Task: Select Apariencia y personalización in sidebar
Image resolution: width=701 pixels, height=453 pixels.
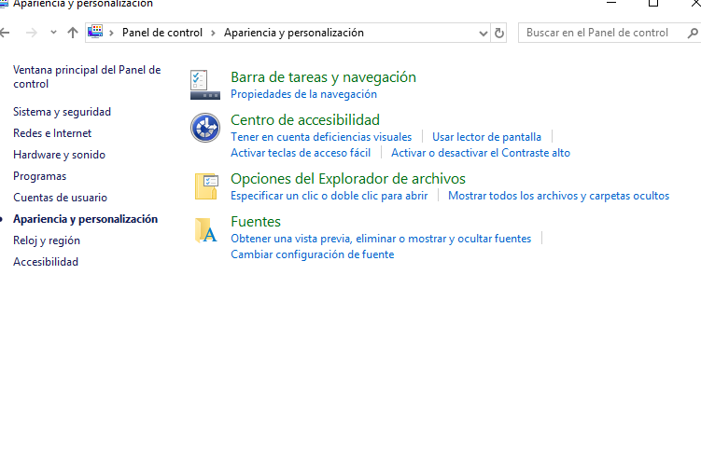Action: click(x=85, y=219)
